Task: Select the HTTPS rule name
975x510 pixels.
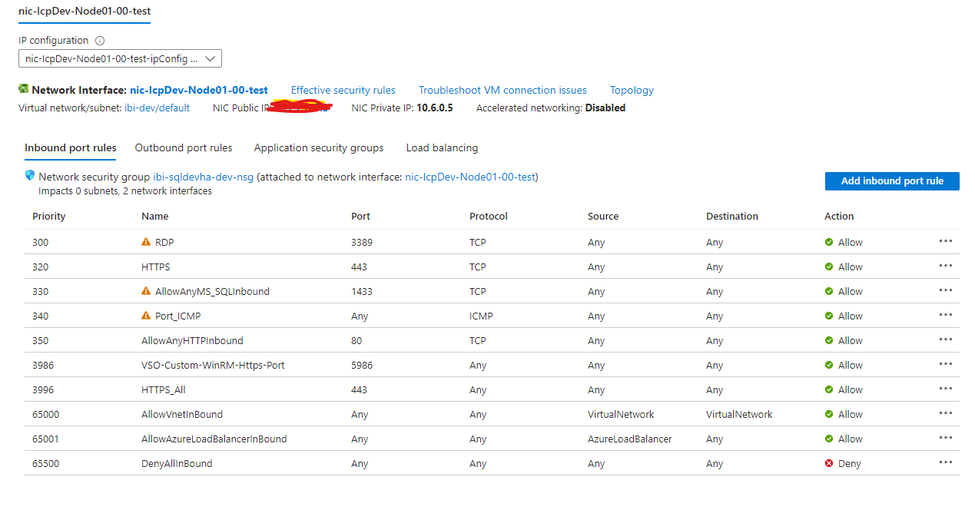Action: click(156, 267)
